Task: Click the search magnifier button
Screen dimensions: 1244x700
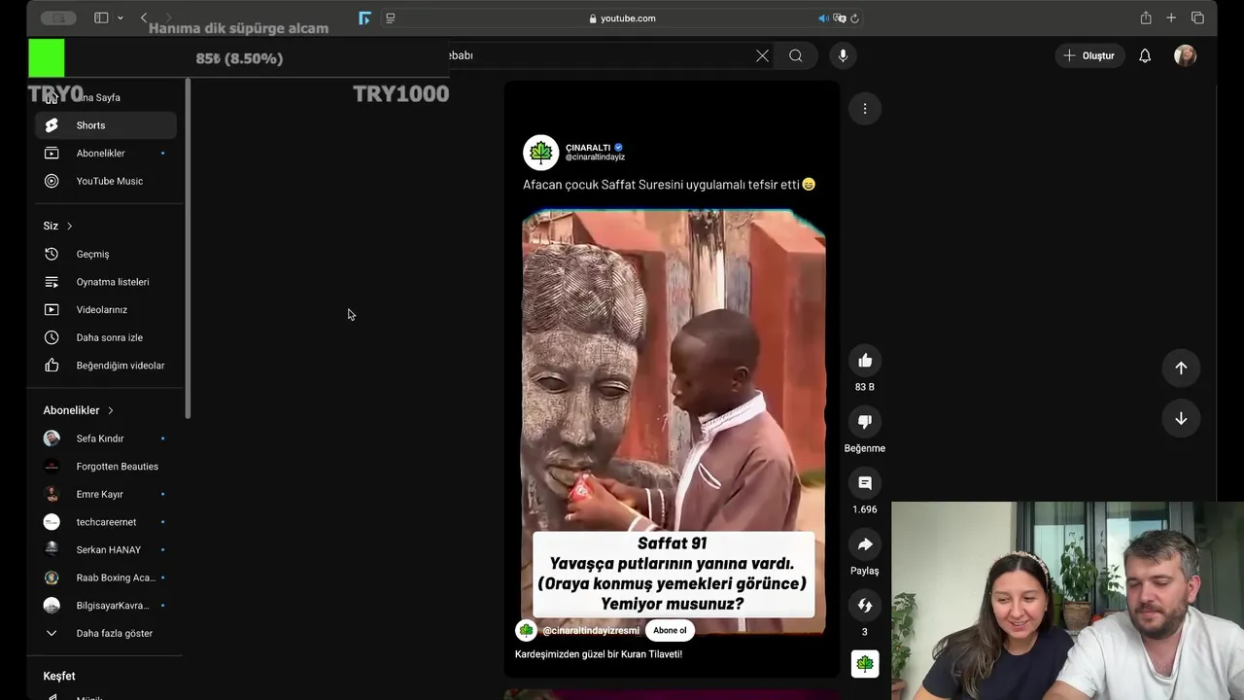Action: coord(796,55)
